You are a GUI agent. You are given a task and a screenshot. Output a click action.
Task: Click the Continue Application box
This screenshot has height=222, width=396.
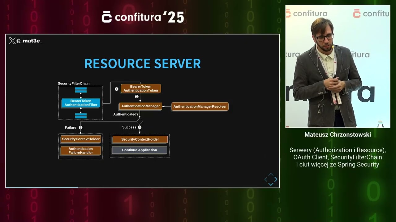[x=139, y=150]
